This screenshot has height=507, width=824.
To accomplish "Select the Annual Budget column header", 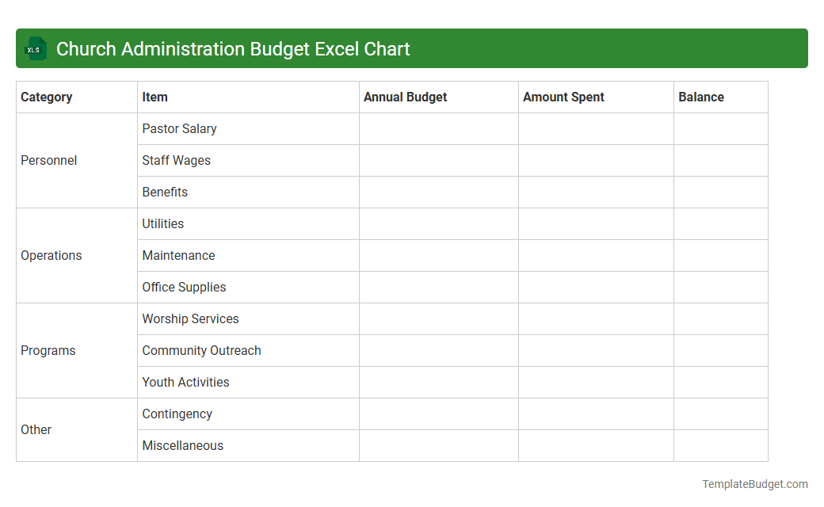I will tap(405, 97).
